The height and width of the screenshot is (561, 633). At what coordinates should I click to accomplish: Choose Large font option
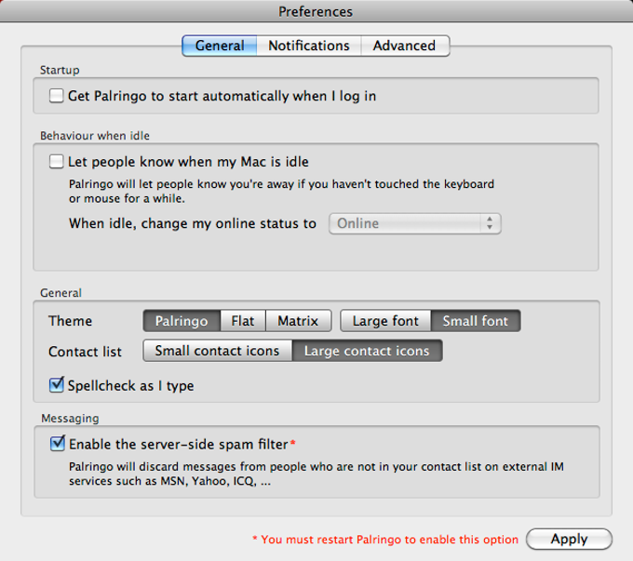(x=385, y=321)
